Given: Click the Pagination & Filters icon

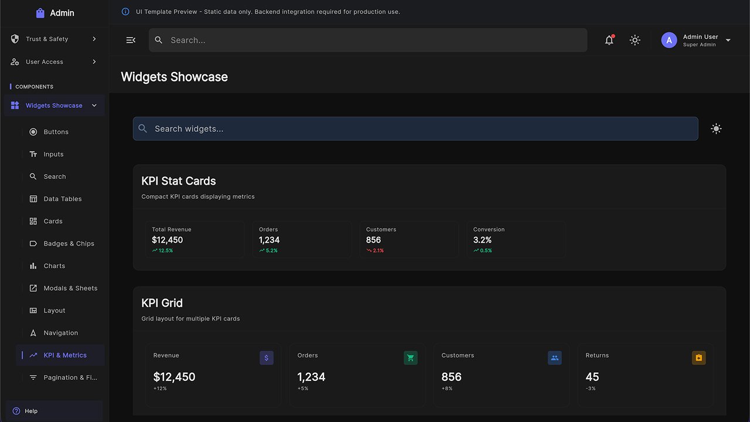Looking at the screenshot, I should 33,377.
